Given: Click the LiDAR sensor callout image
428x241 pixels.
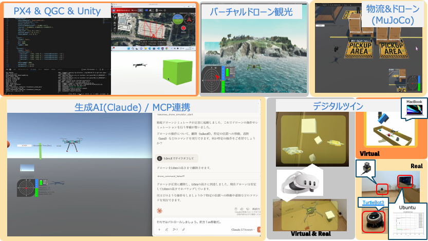Looking at the screenshot, I should coord(365,168).
